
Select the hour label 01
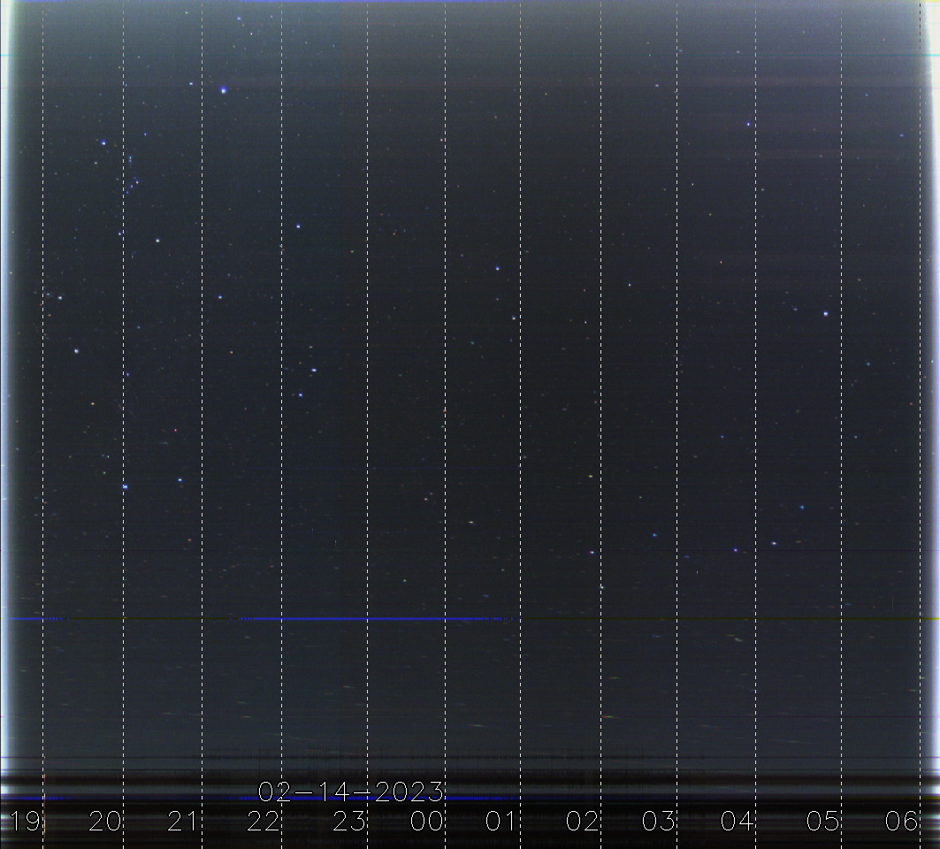point(501,821)
